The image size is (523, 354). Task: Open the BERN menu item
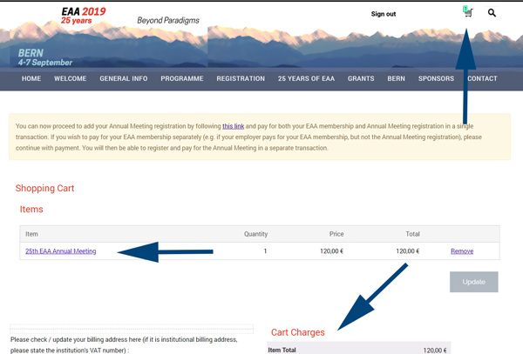pyautogui.click(x=397, y=78)
